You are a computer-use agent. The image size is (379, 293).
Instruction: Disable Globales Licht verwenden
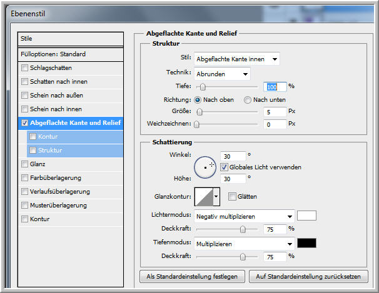point(224,167)
